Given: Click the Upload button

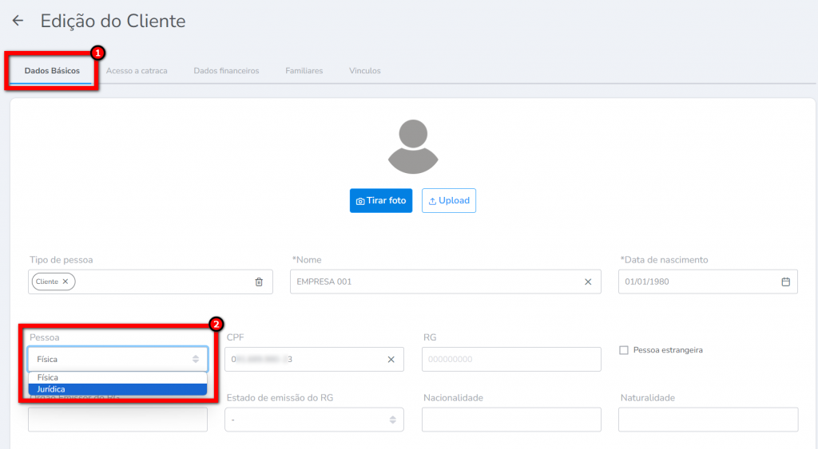Looking at the screenshot, I should [x=448, y=201].
